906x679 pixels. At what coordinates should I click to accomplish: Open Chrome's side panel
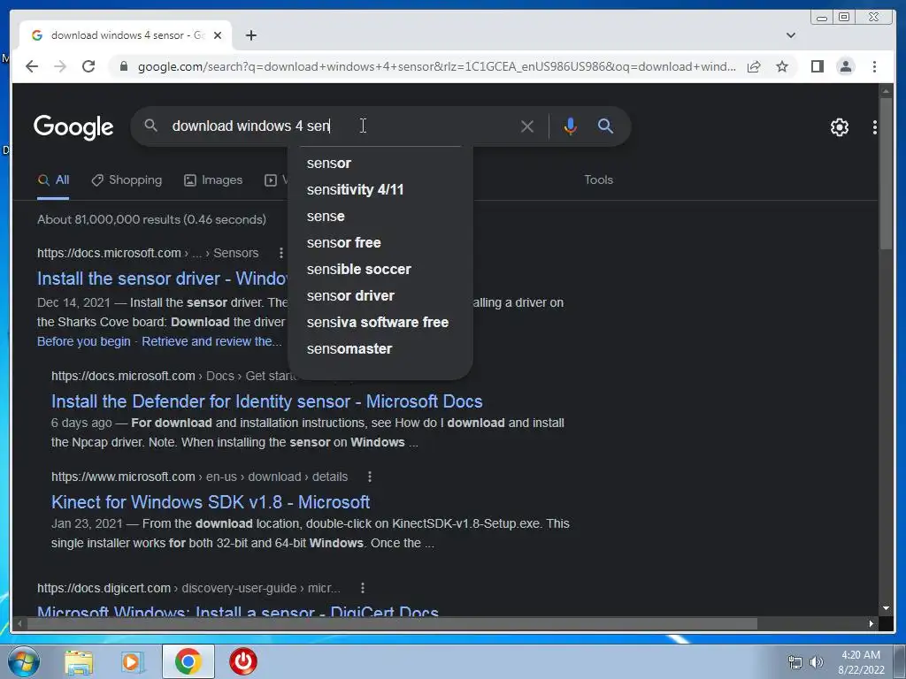pyautogui.click(x=817, y=67)
